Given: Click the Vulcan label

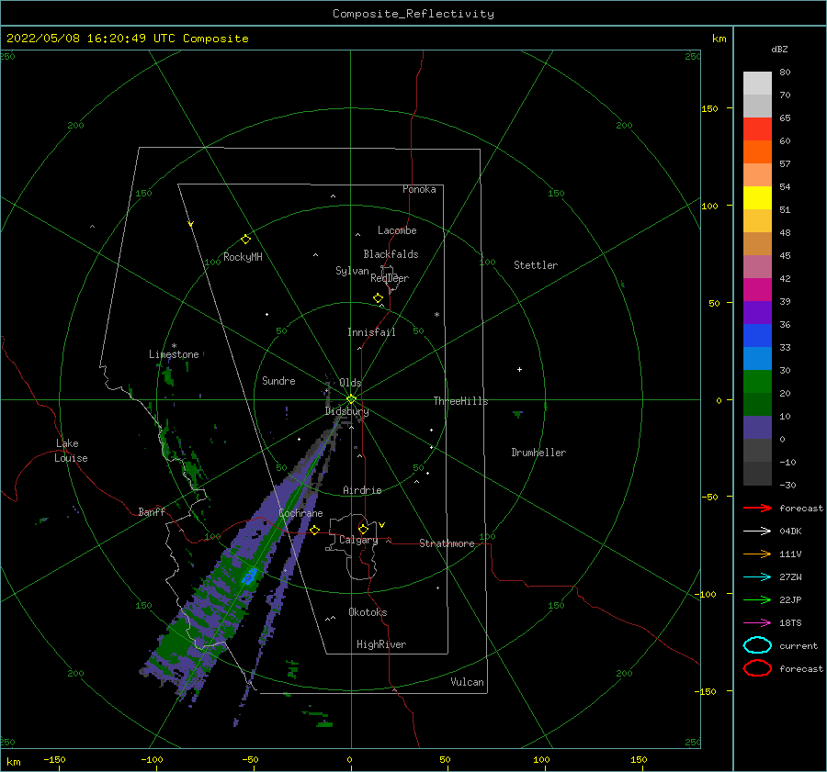Looking at the screenshot, I should [x=468, y=682].
